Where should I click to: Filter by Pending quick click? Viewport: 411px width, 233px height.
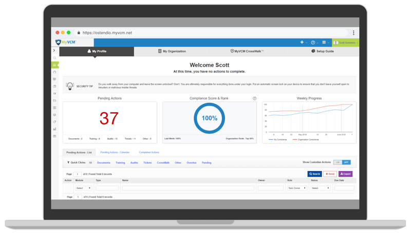[207, 163]
